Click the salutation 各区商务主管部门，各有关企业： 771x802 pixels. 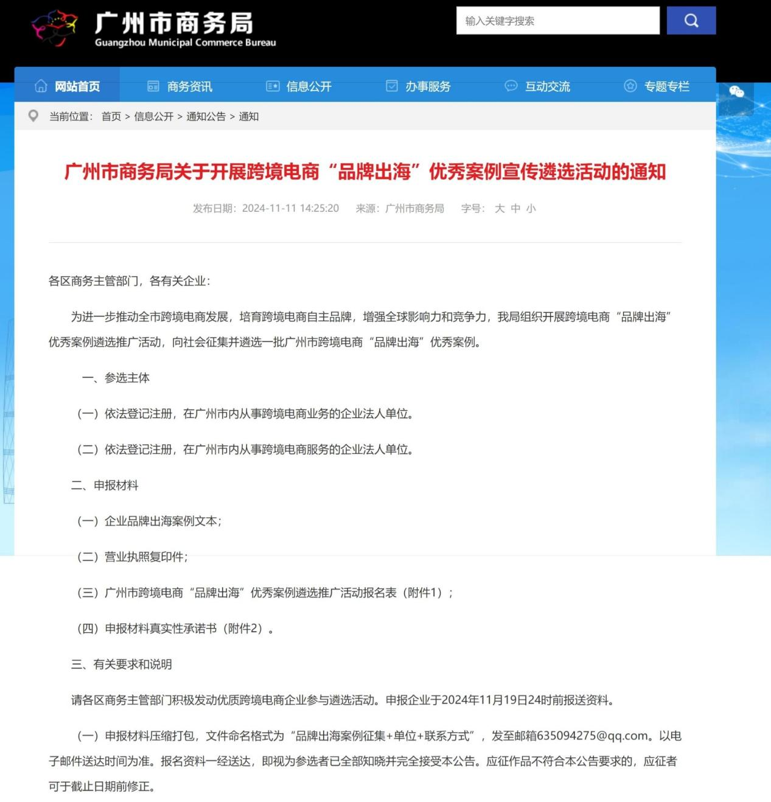tap(130, 281)
